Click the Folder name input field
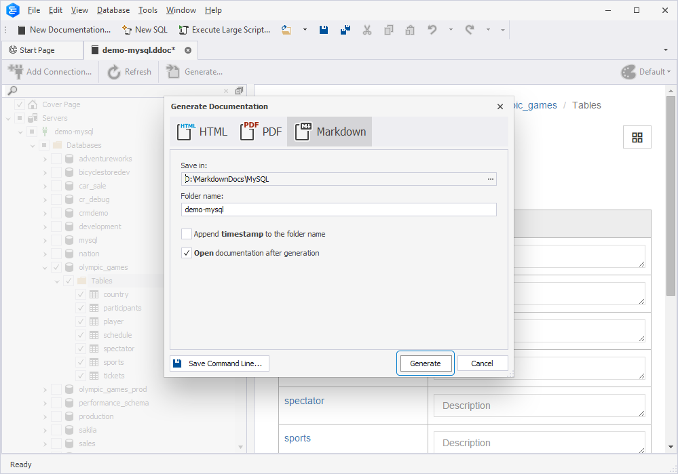 339,210
